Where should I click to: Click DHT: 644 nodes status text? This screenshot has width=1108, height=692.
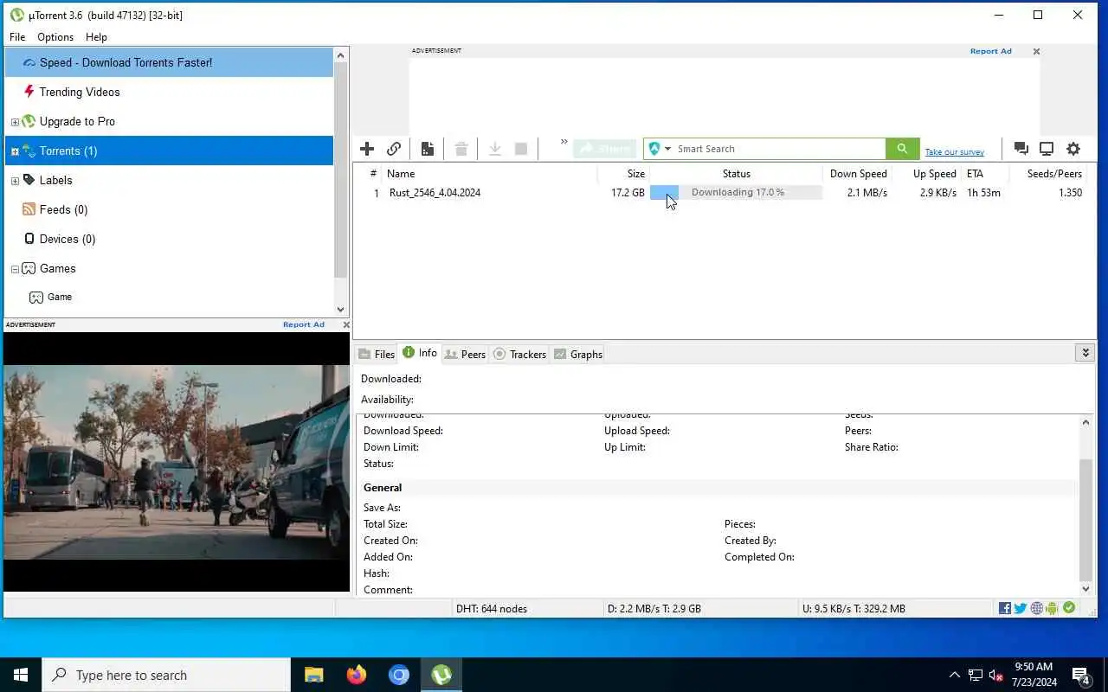coord(492,609)
